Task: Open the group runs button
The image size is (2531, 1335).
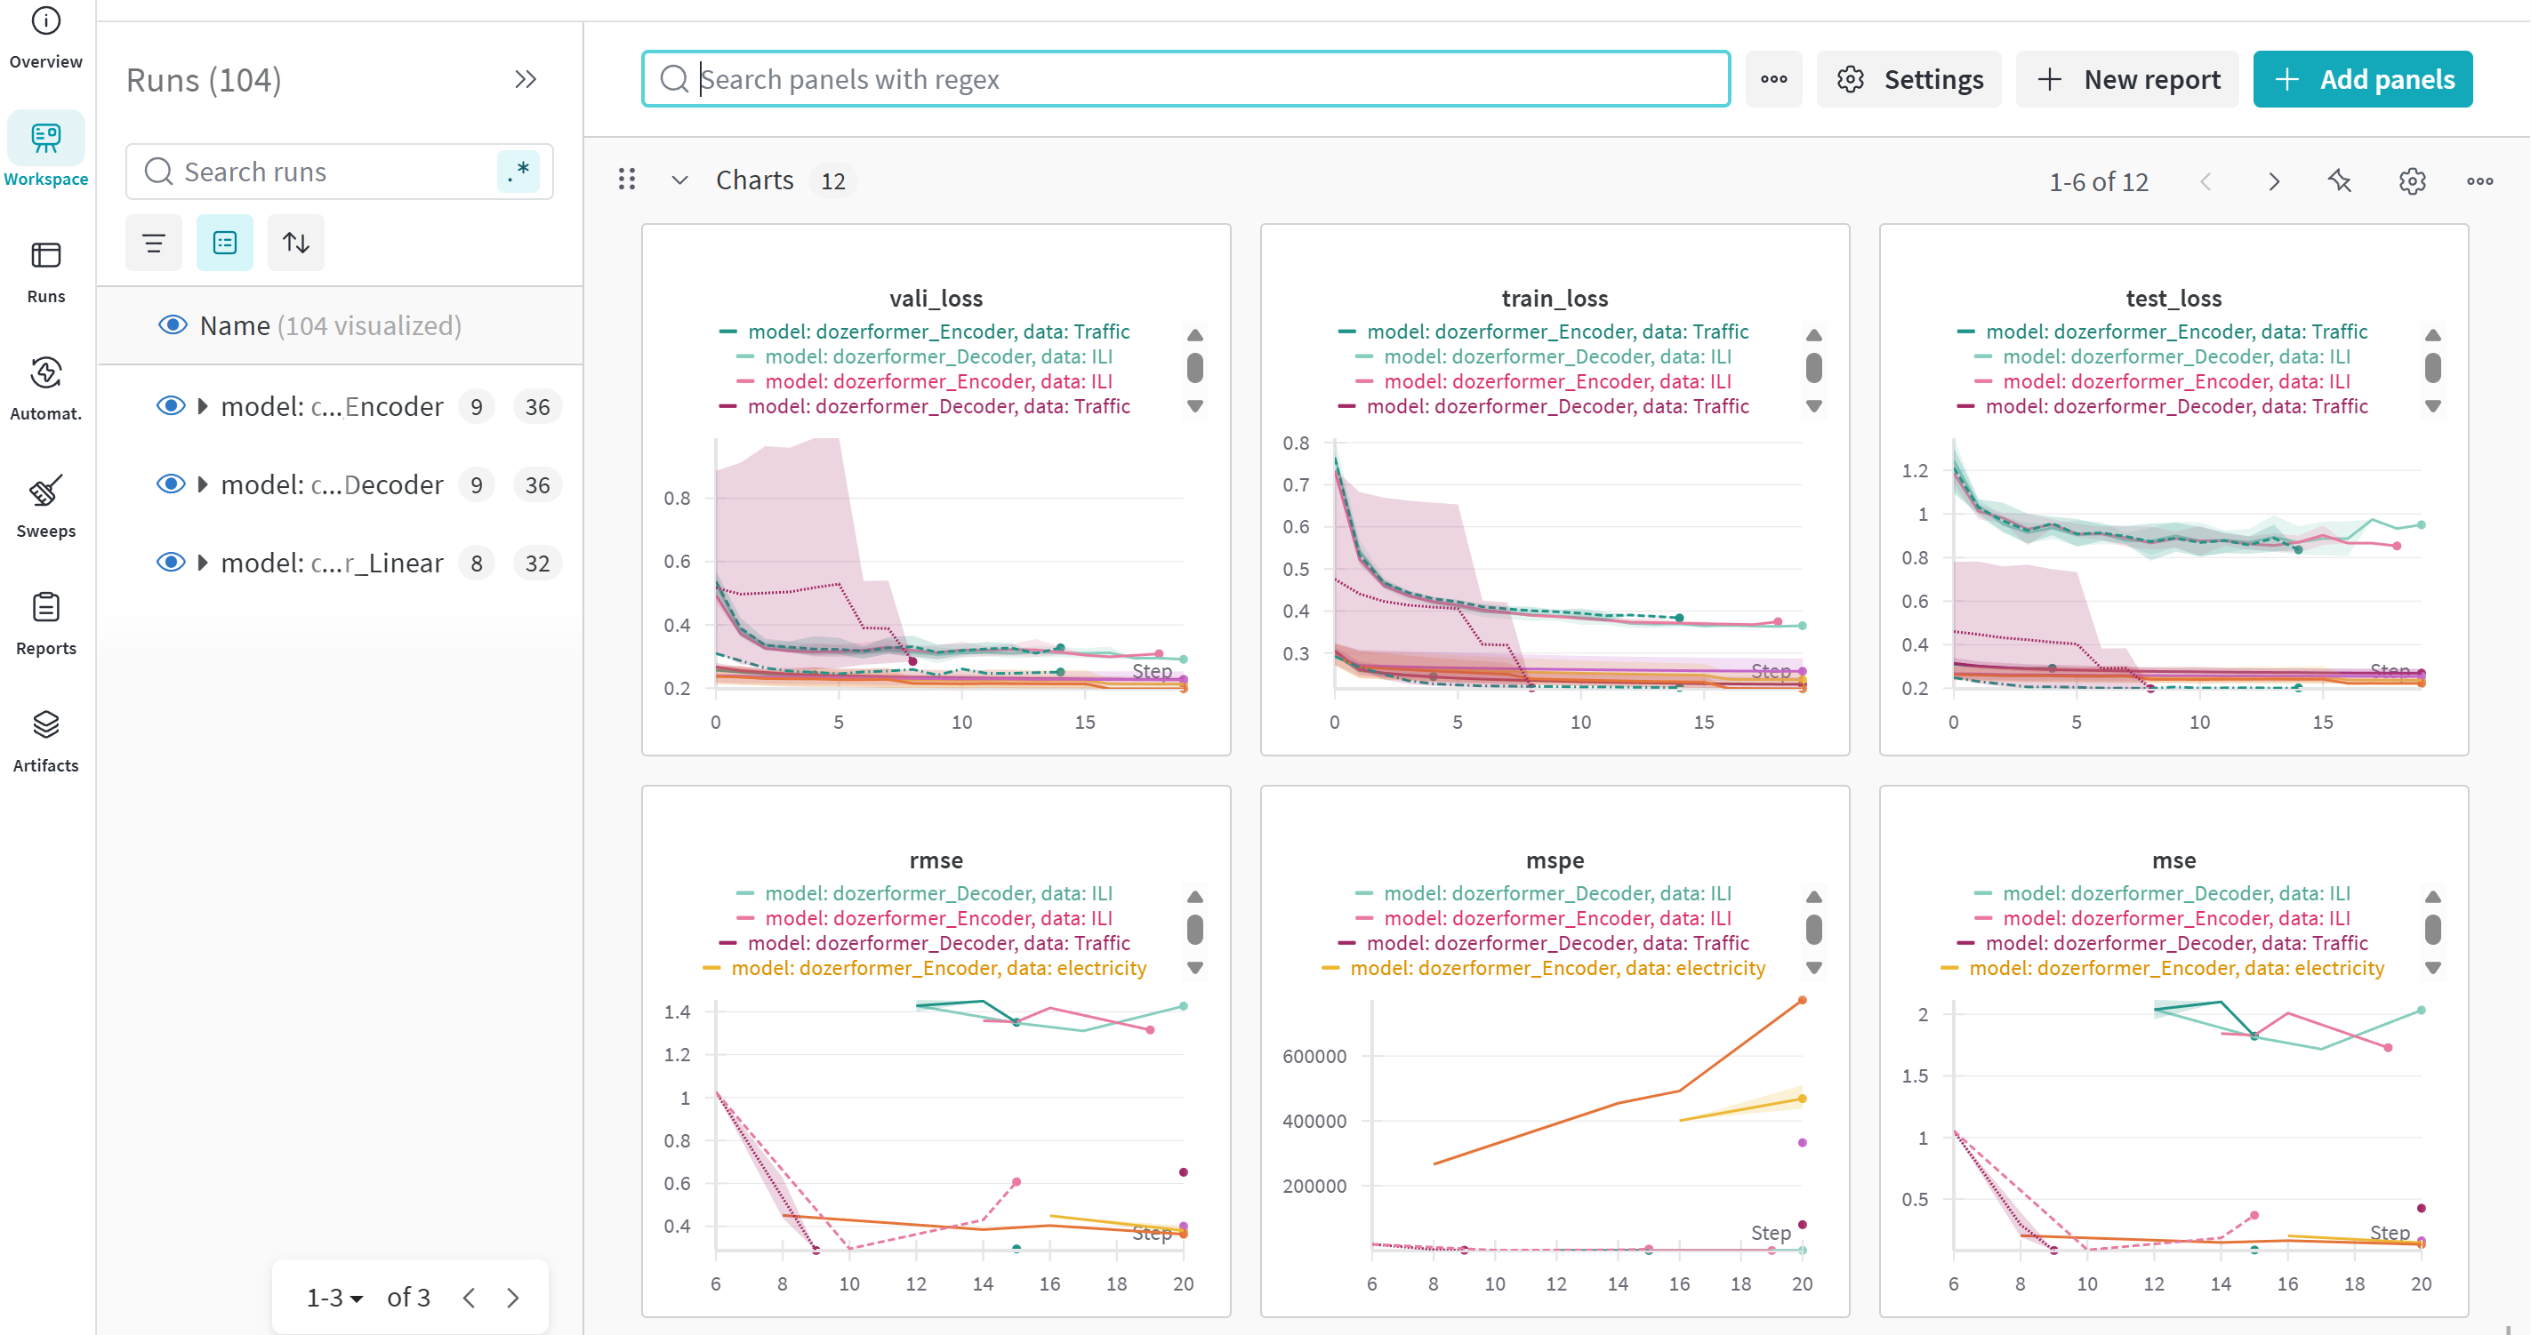Action: pyautogui.click(x=225, y=243)
